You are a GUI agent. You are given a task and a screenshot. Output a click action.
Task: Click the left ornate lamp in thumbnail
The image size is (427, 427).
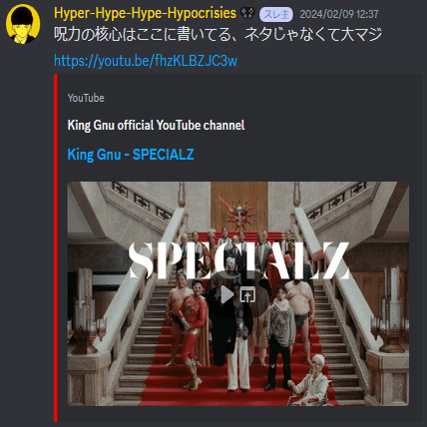coord(85,311)
